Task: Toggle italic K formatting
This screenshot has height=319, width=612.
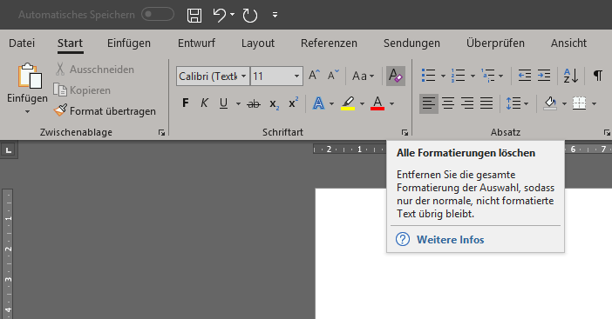Action: [x=204, y=103]
